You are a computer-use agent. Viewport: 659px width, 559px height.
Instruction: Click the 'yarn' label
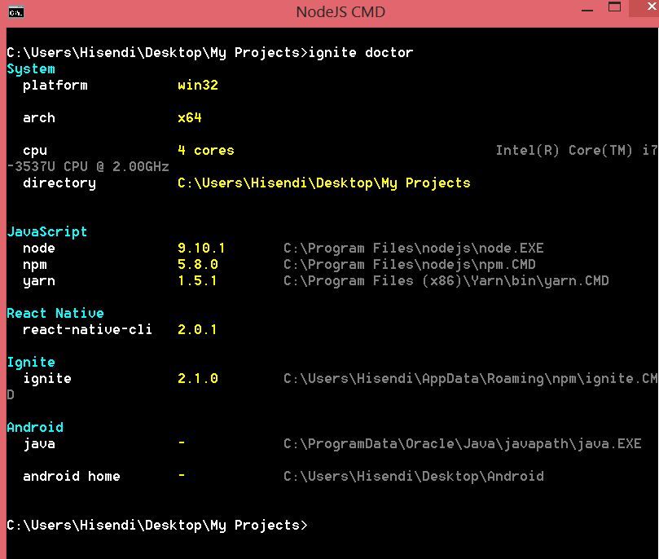point(39,281)
